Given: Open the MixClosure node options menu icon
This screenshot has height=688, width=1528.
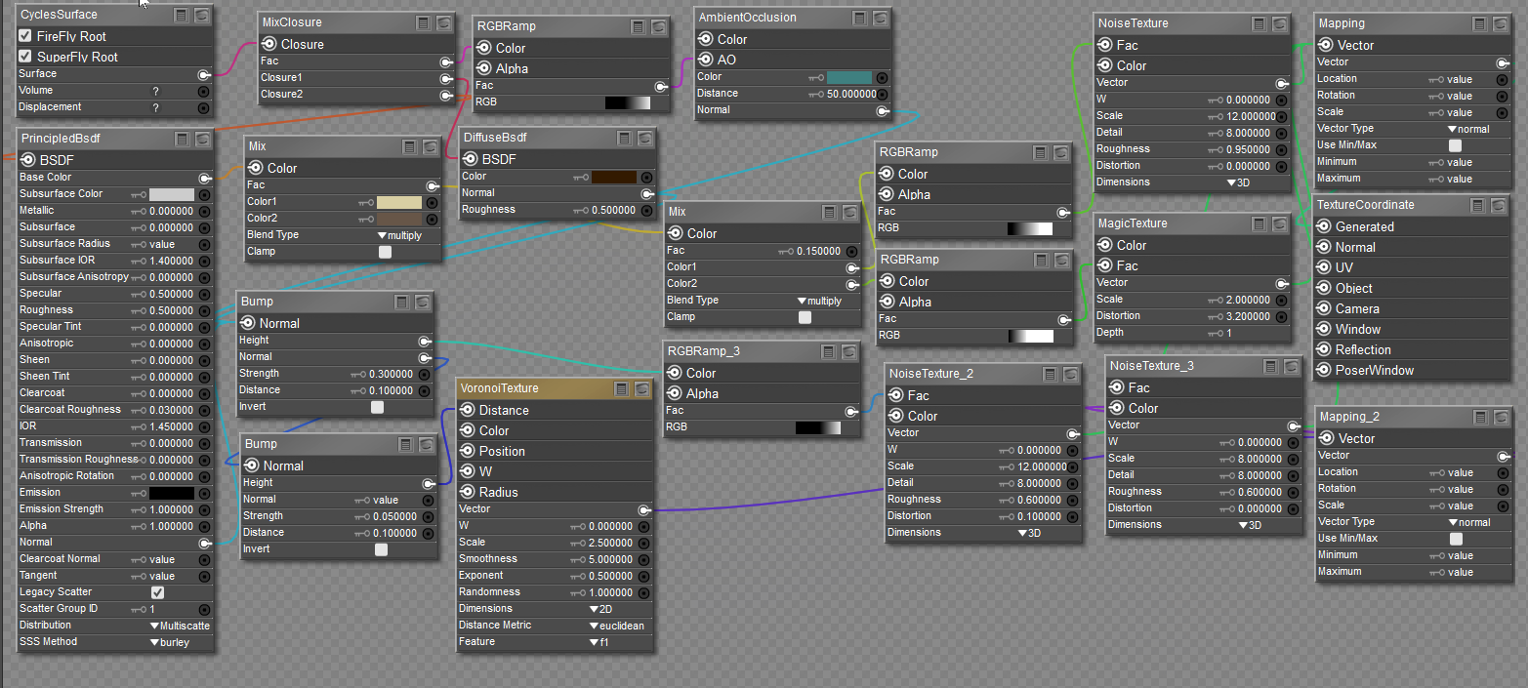Looking at the screenshot, I should 424,21.
